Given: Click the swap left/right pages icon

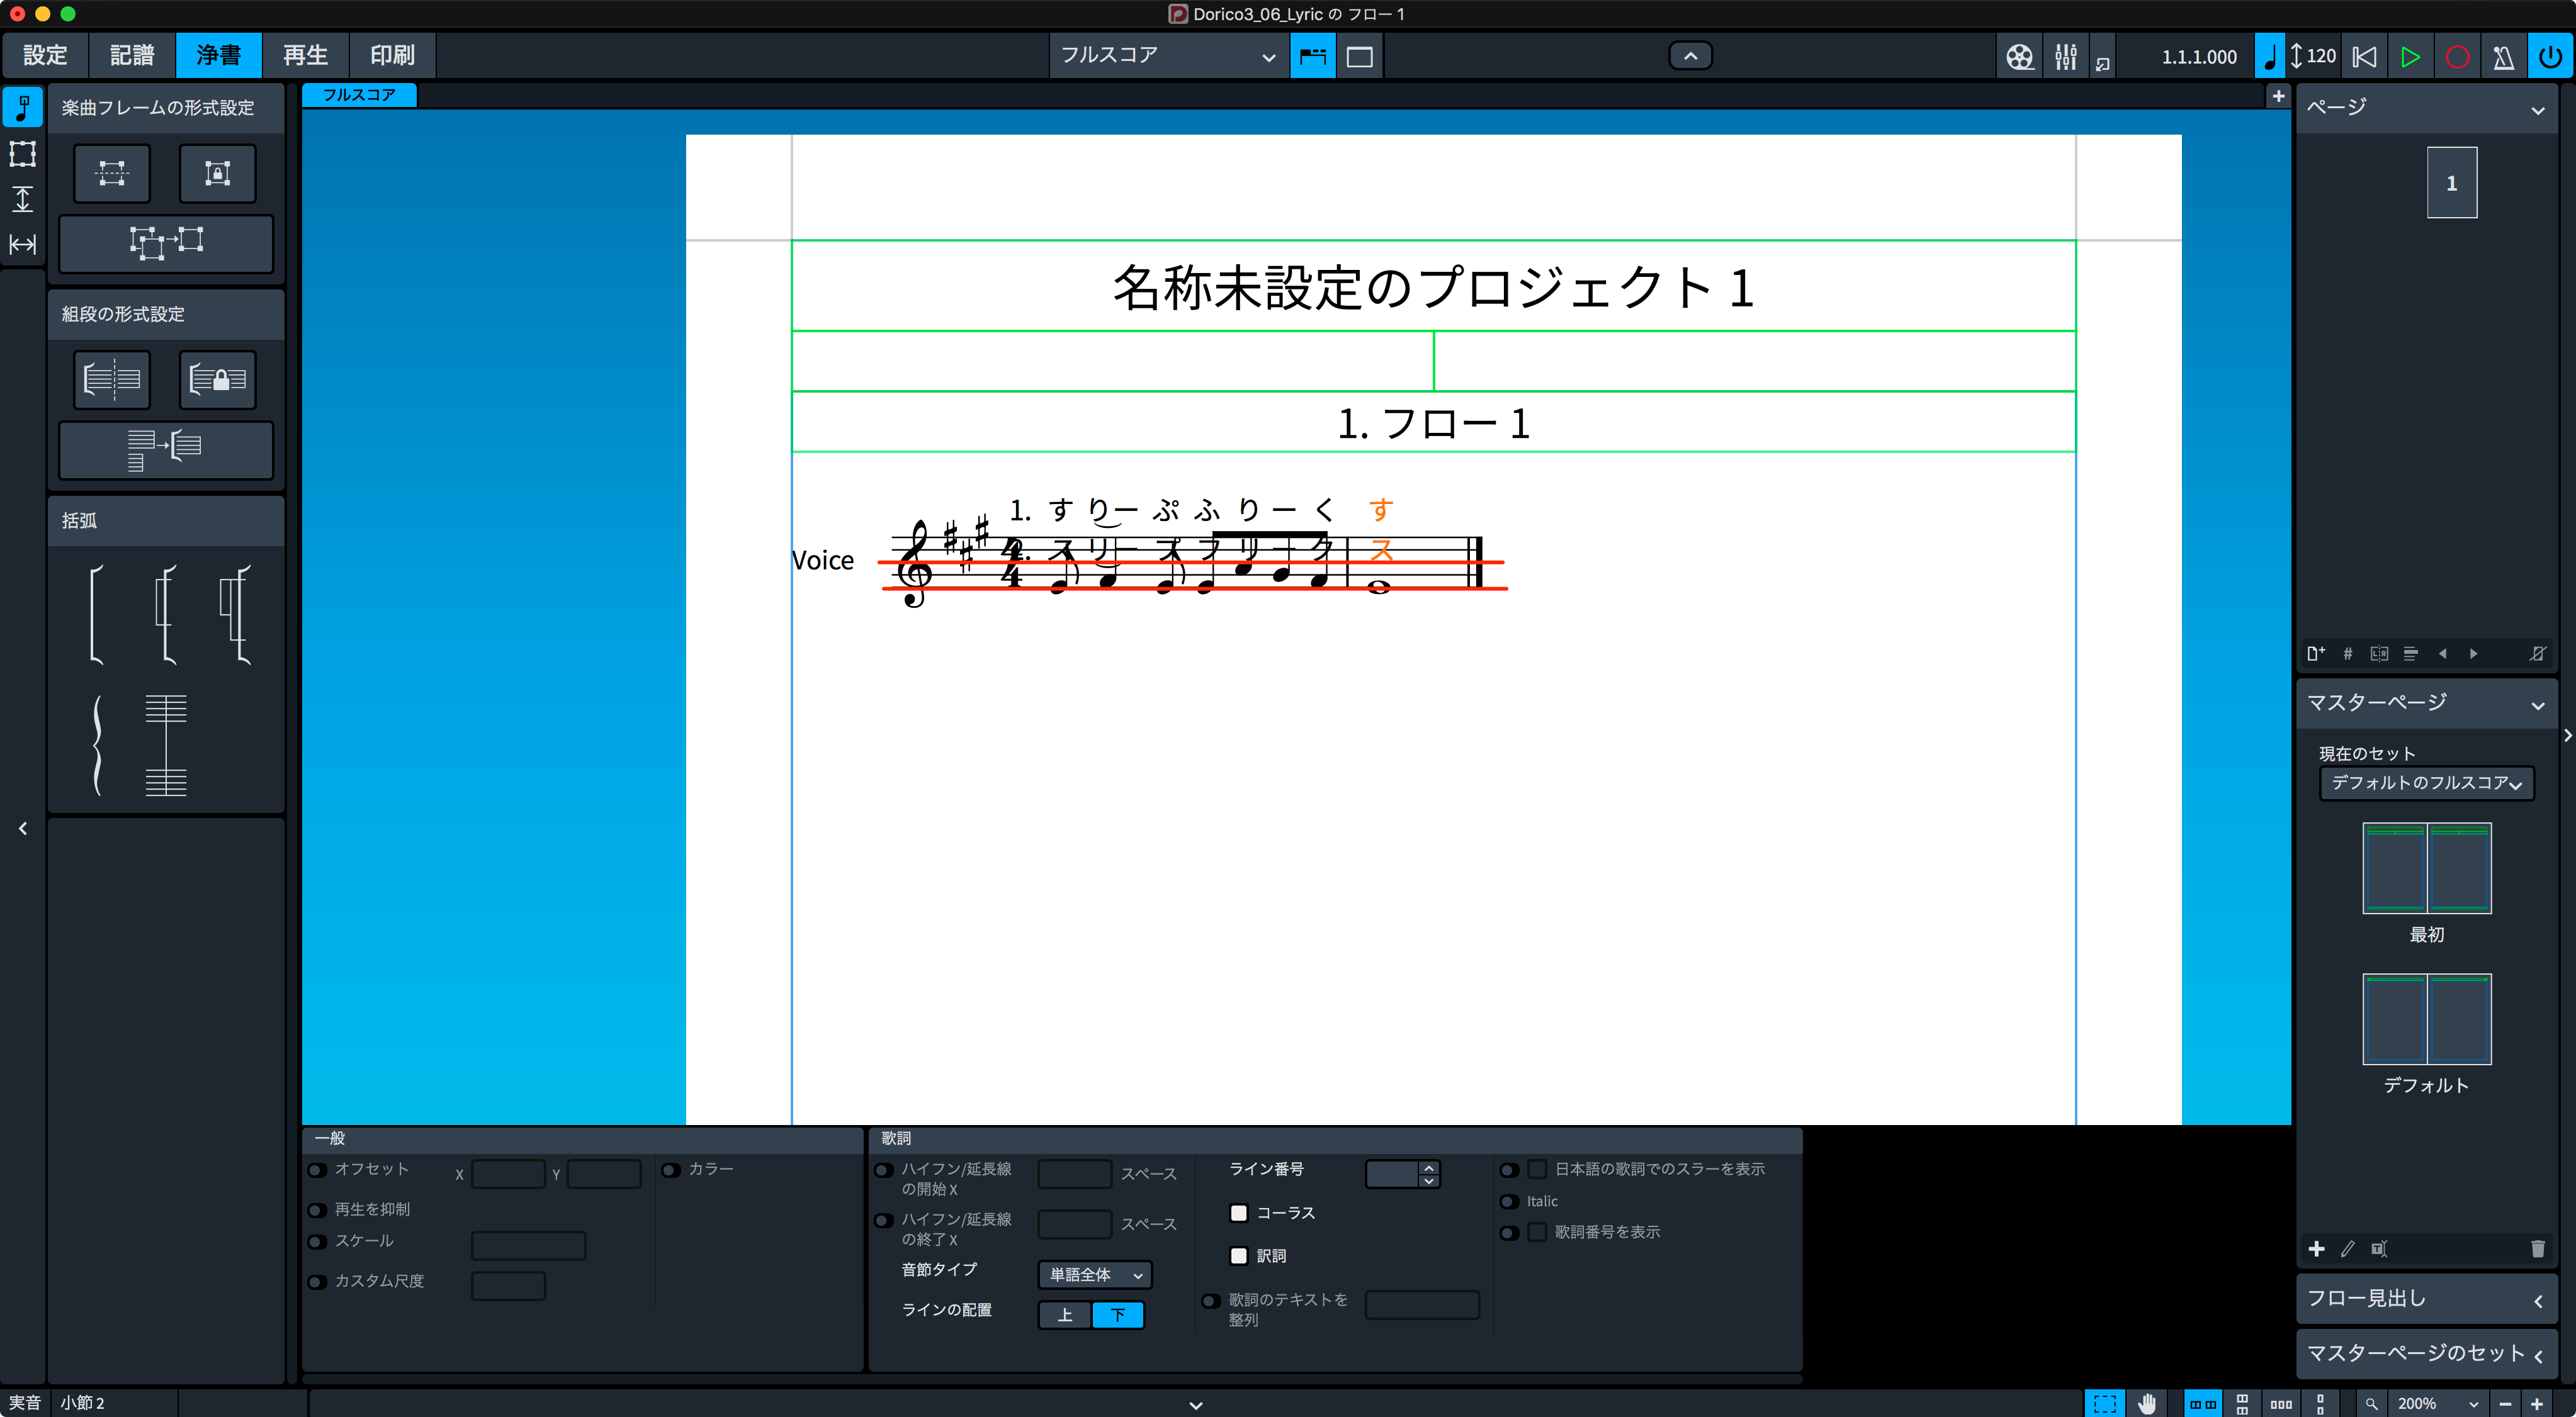Looking at the screenshot, I should [x=2379, y=654].
